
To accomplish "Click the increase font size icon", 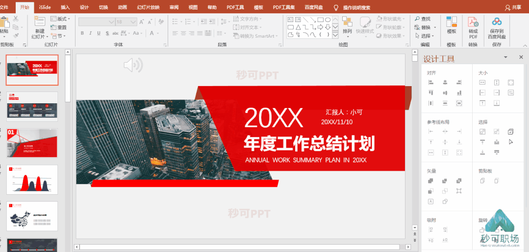I will click(142, 22).
